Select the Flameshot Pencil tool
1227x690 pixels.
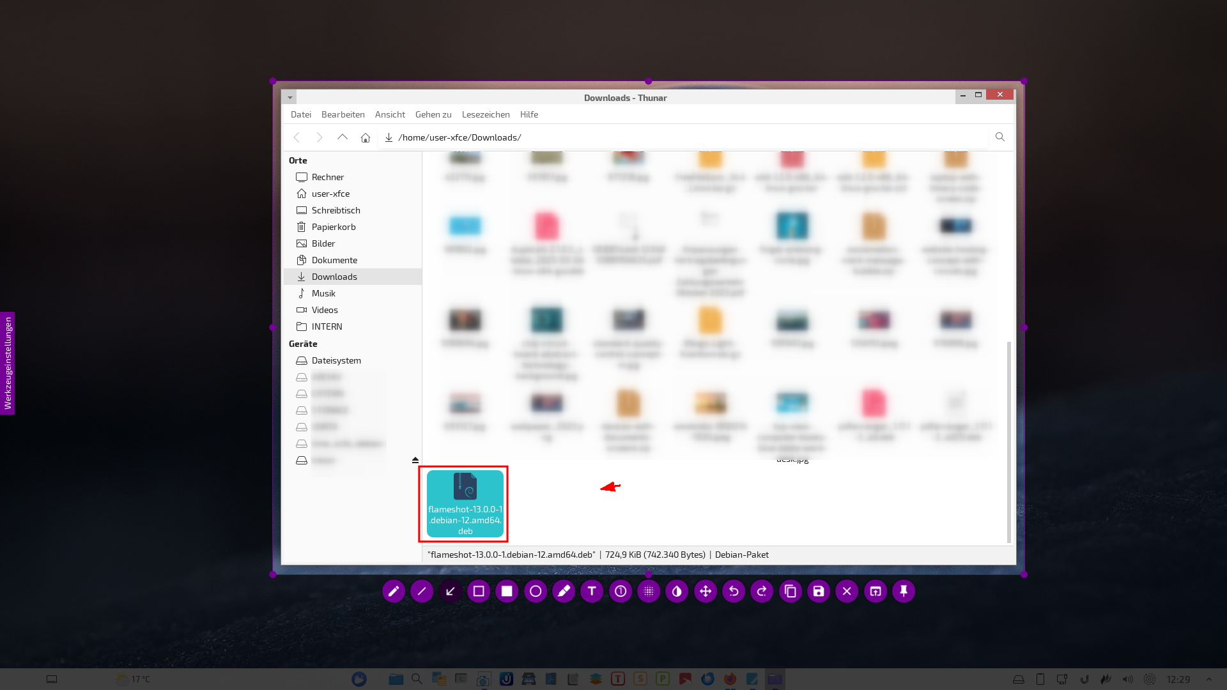pyautogui.click(x=394, y=592)
